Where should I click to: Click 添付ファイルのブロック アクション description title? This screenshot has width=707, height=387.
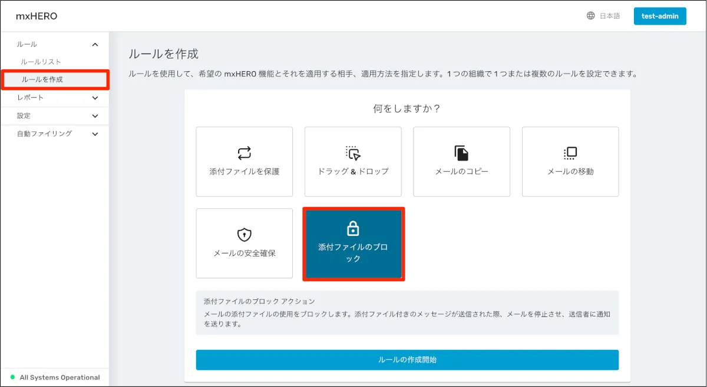(x=259, y=301)
